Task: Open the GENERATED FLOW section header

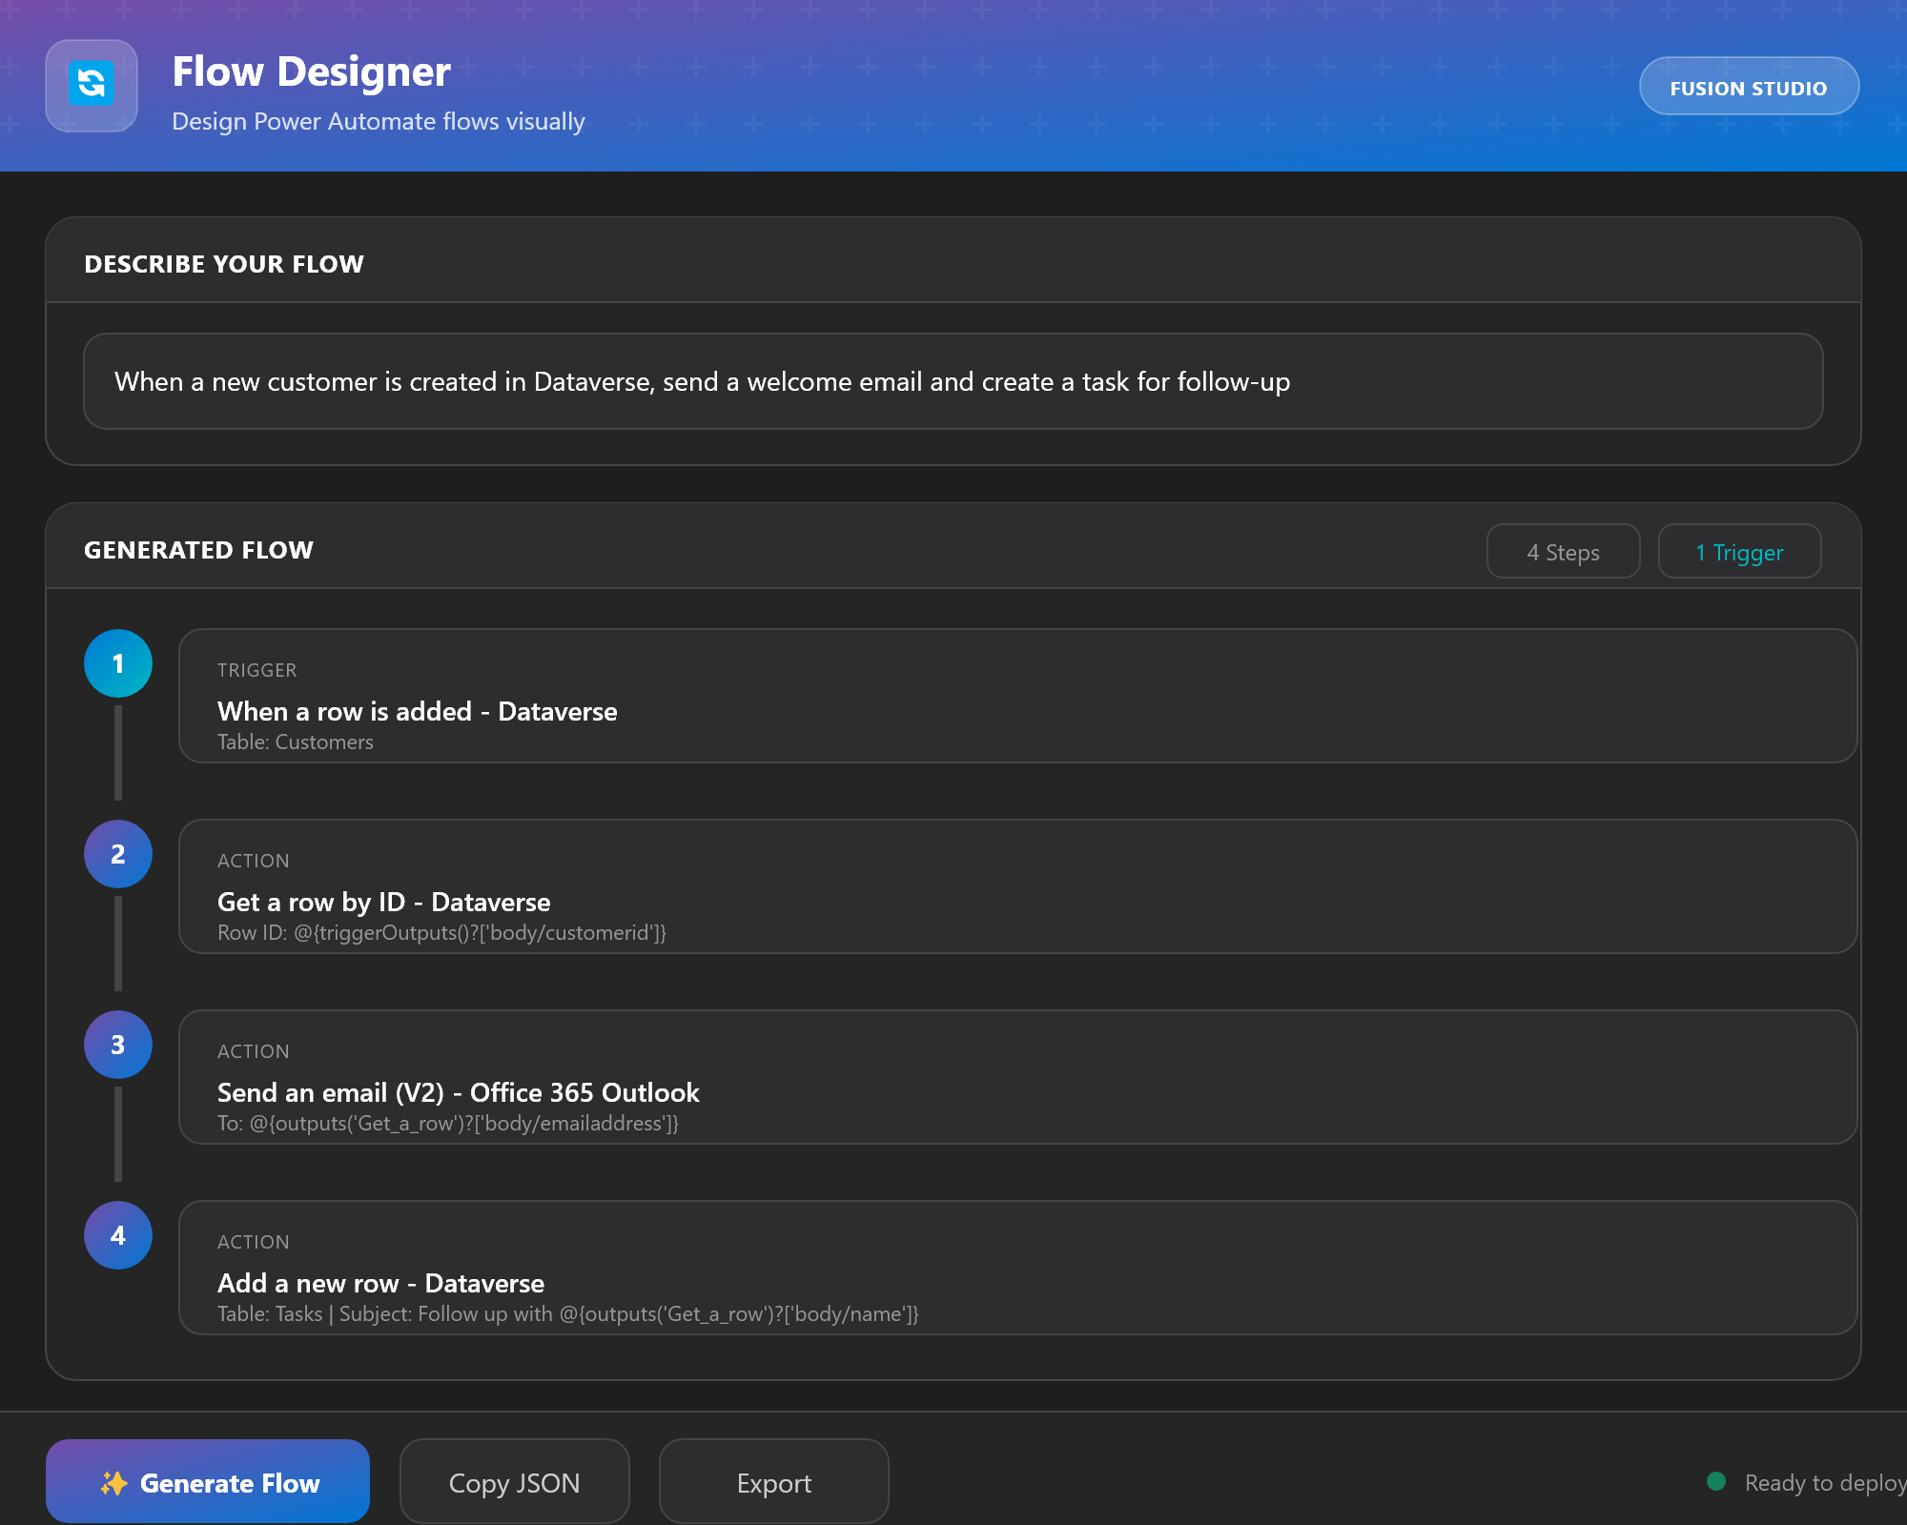Action: point(198,549)
